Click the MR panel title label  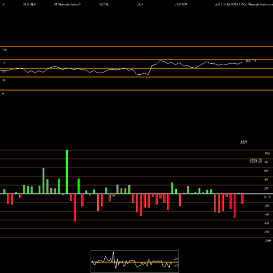tap(244, 142)
